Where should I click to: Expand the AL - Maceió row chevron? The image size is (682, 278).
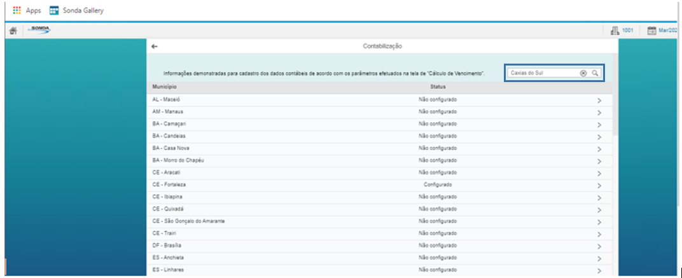pyautogui.click(x=599, y=101)
